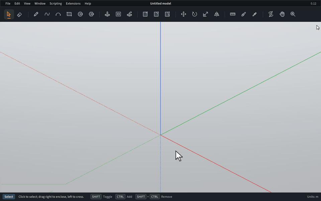Activate the Move tool

pos(184,14)
